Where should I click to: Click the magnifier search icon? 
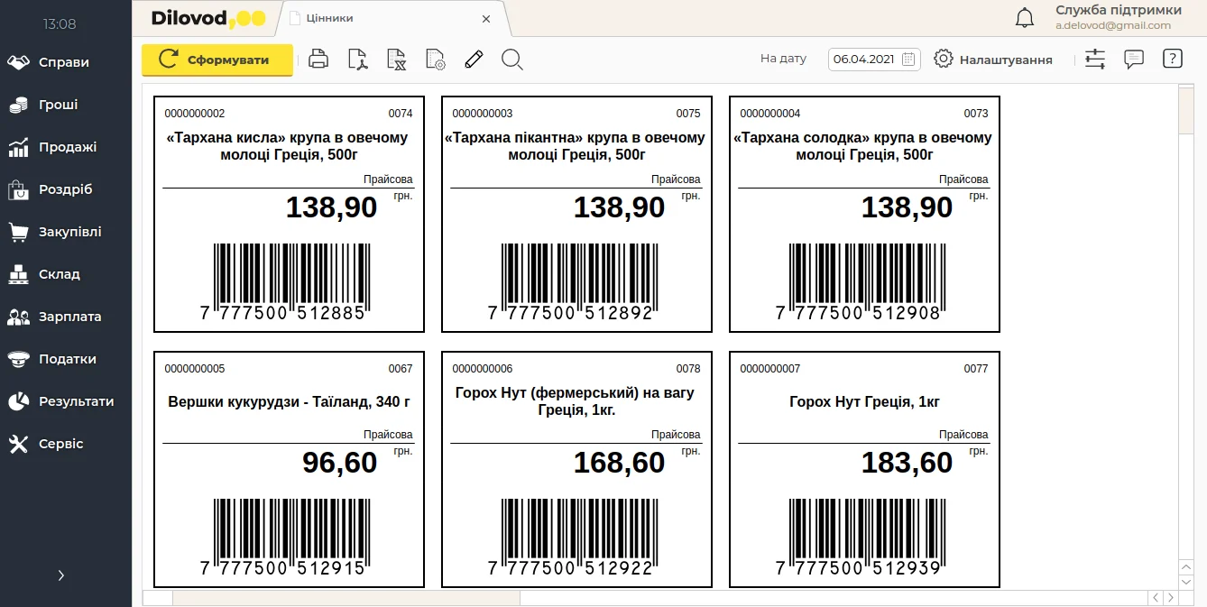[x=512, y=60]
